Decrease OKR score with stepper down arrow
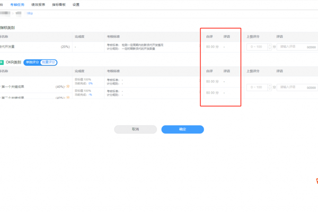Image resolution: width=318 pixels, height=212 pixels. [269, 89]
